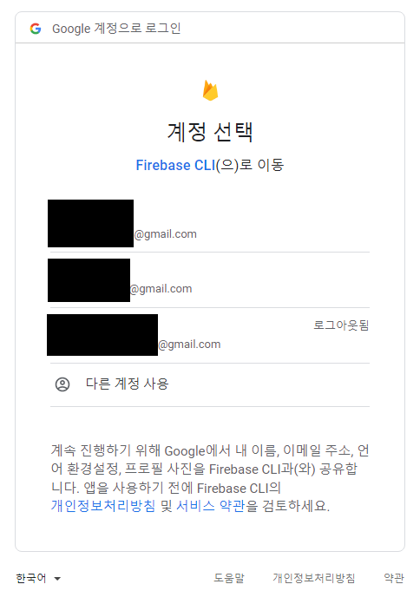Click the person icon beside 다른 계정 사용
420x604 pixels.
[x=62, y=384]
